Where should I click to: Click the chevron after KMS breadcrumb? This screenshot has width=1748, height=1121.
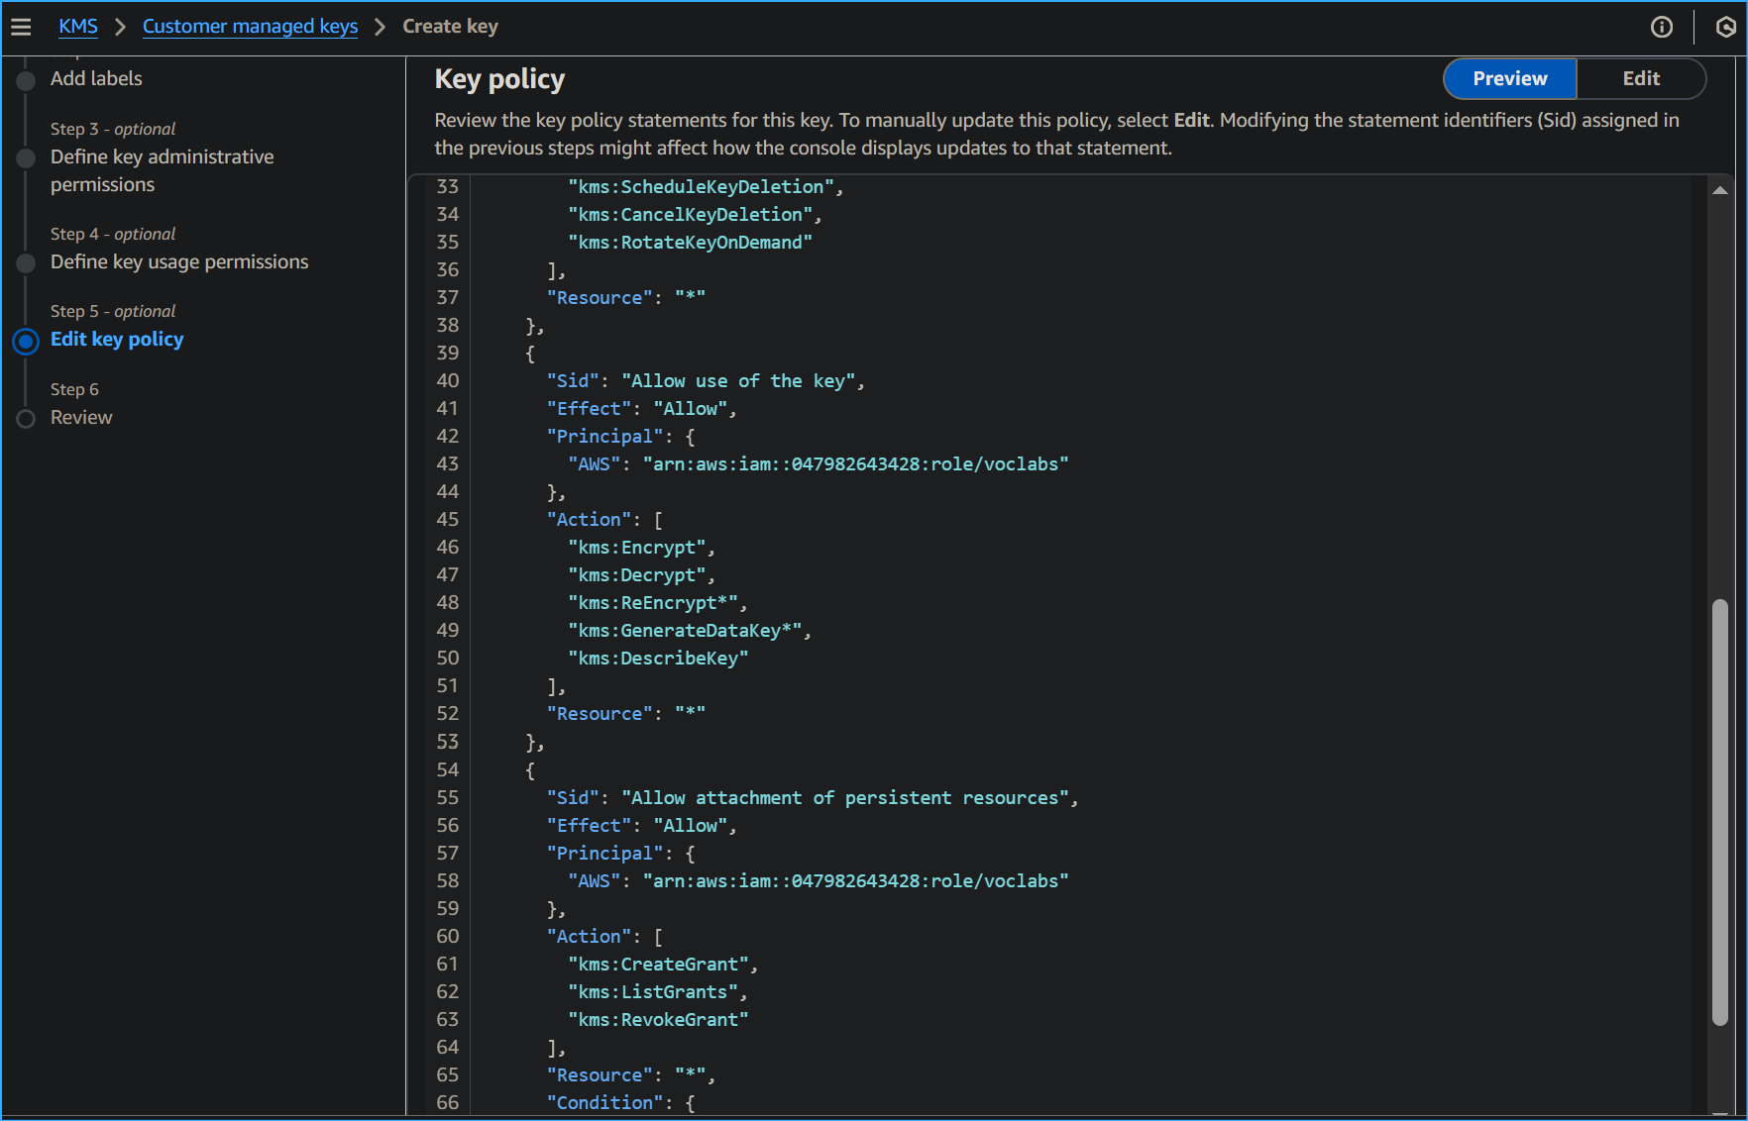pyautogui.click(x=120, y=27)
